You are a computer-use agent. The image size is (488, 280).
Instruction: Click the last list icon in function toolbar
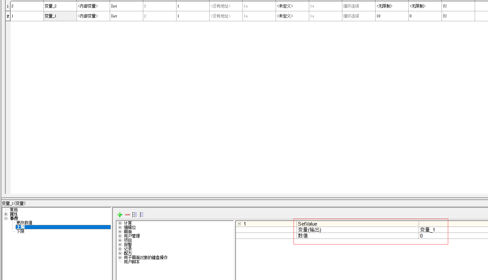click(x=142, y=215)
